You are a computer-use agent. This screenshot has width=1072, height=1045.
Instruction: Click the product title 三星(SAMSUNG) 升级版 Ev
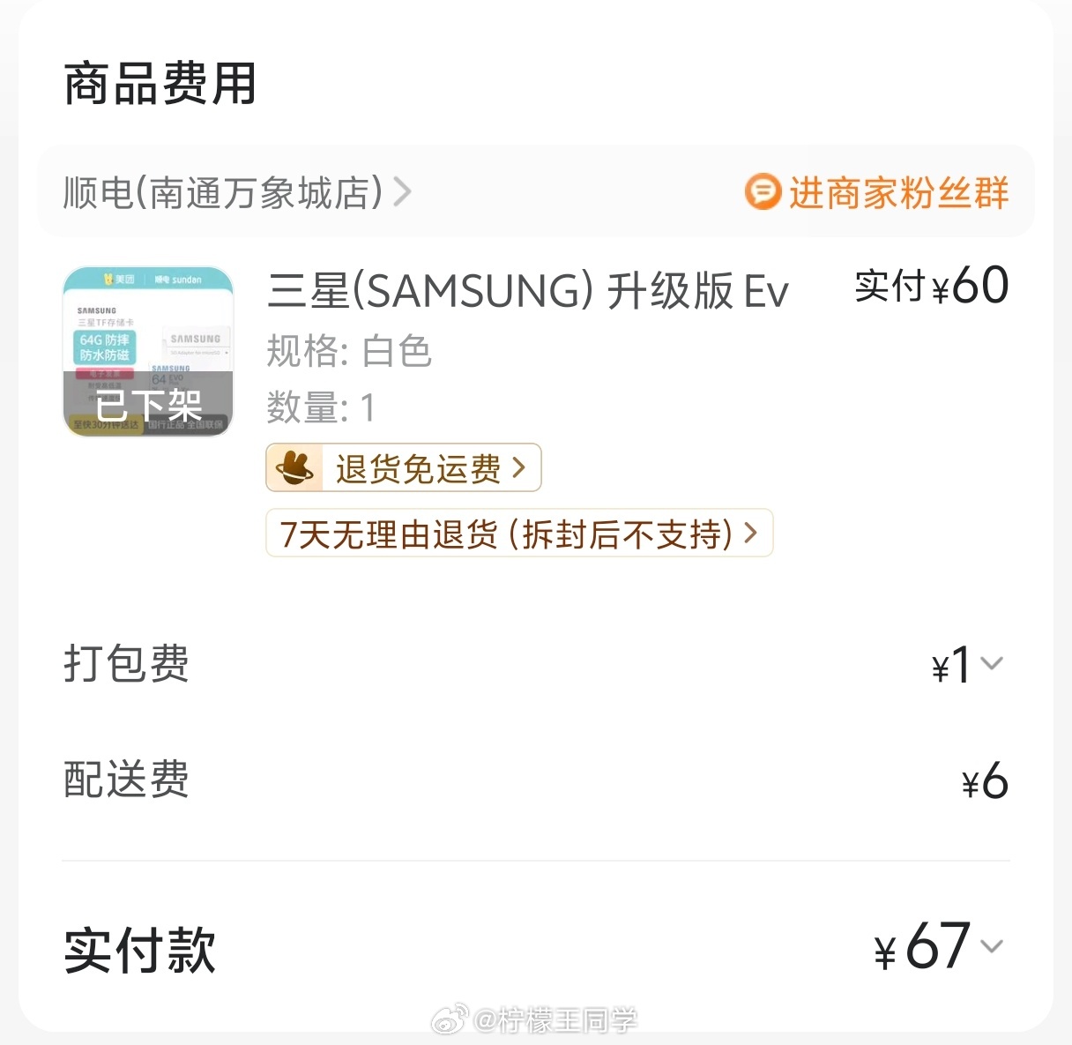pos(527,292)
